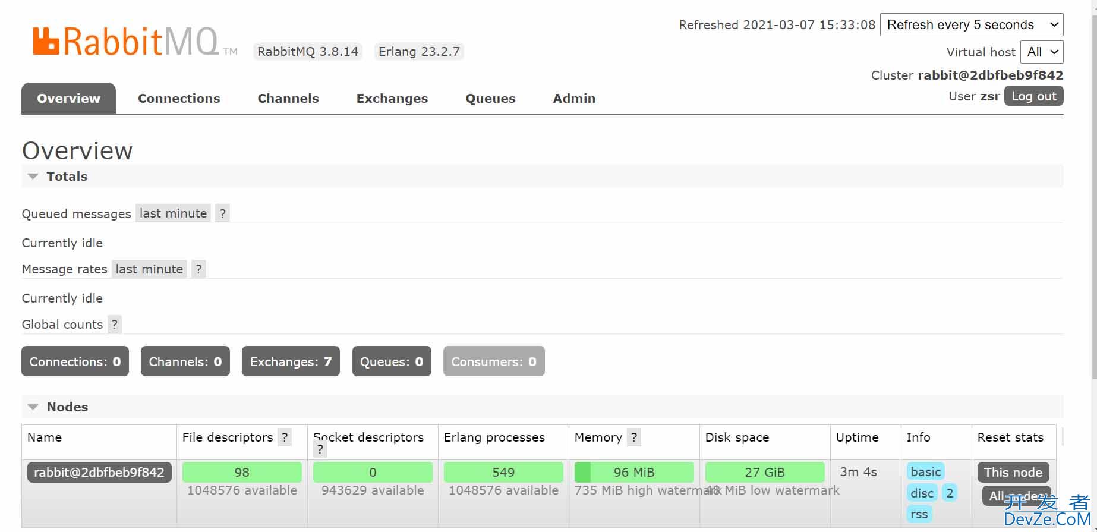Click the Connections: 0 count button
The image size is (1097, 532).
[75, 361]
